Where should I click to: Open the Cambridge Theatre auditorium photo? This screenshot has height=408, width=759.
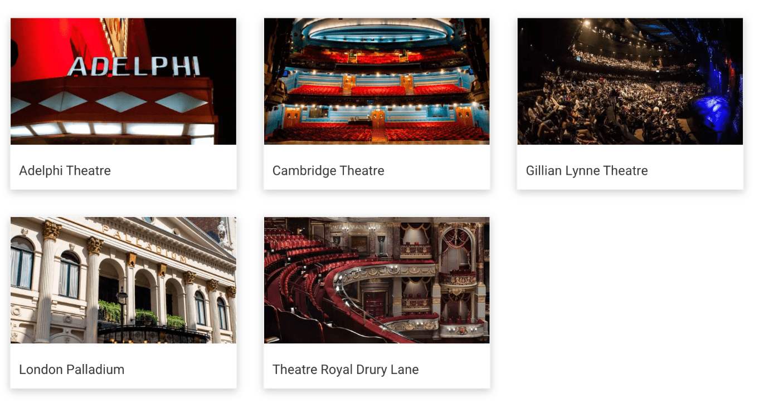coord(377,81)
